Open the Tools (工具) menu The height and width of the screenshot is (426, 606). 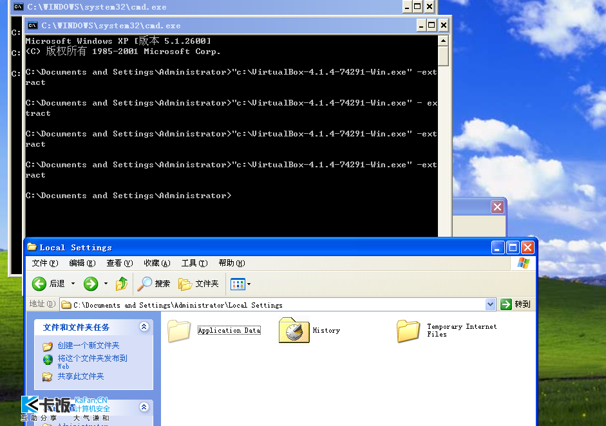194,263
